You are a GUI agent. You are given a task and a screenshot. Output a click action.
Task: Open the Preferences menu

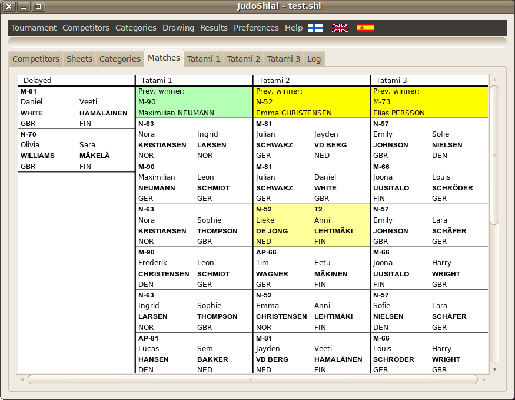pos(256,28)
